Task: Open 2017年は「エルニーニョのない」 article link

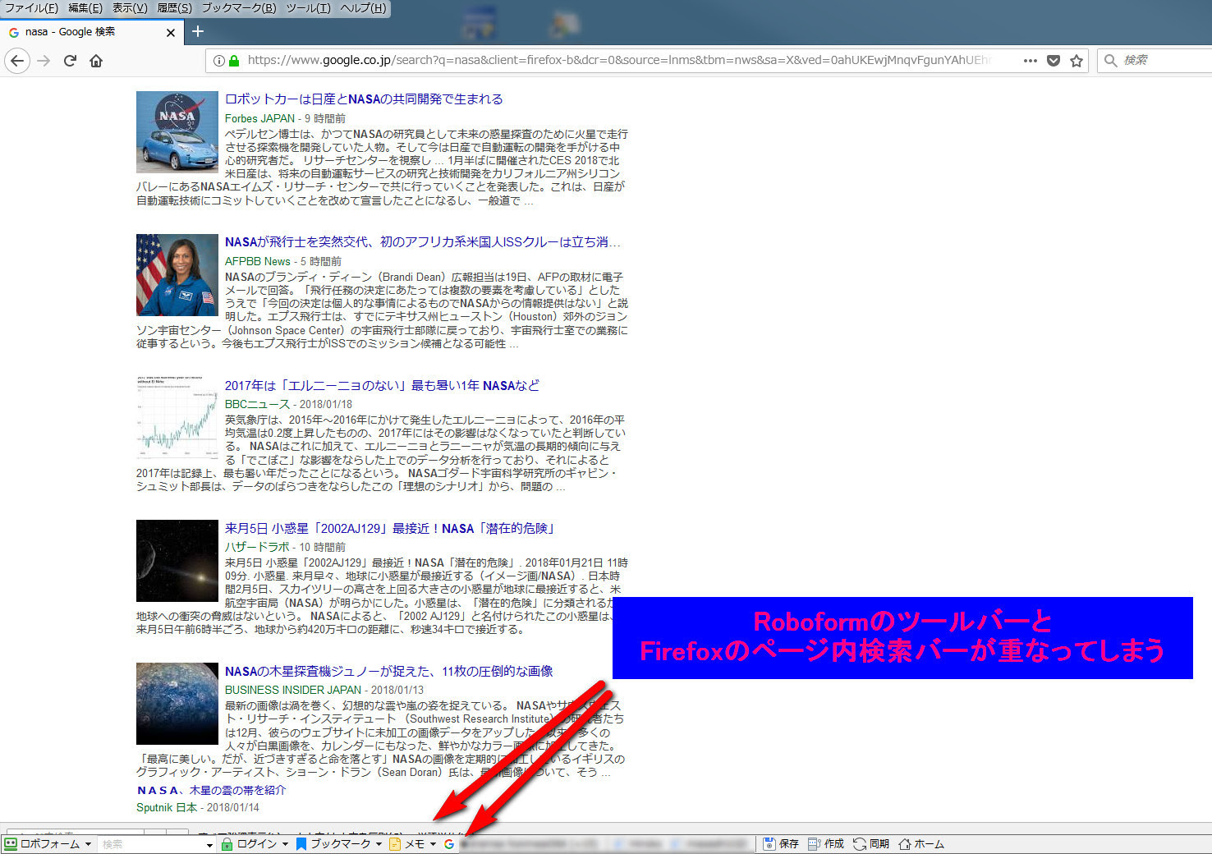Action: [x=383, y=385]
